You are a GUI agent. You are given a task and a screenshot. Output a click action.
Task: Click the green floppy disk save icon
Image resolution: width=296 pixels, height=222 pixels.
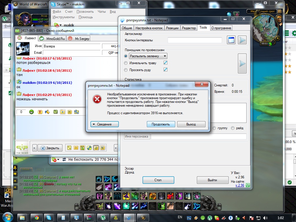click(55, 112)
